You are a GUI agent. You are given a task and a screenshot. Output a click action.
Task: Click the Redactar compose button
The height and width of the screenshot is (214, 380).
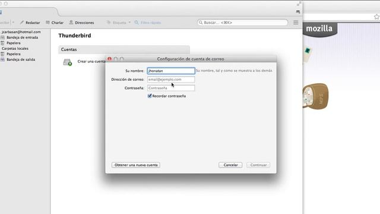(x=30, y=23)
